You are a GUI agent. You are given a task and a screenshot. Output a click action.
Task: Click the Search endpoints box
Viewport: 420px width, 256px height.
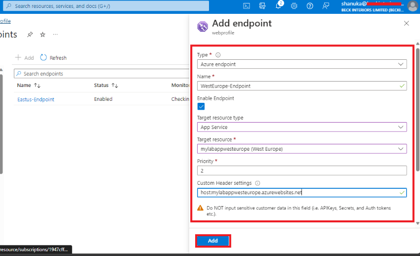coord(102,74)
